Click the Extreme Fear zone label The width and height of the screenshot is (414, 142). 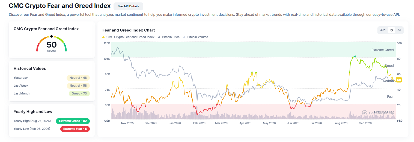point(384,112)
